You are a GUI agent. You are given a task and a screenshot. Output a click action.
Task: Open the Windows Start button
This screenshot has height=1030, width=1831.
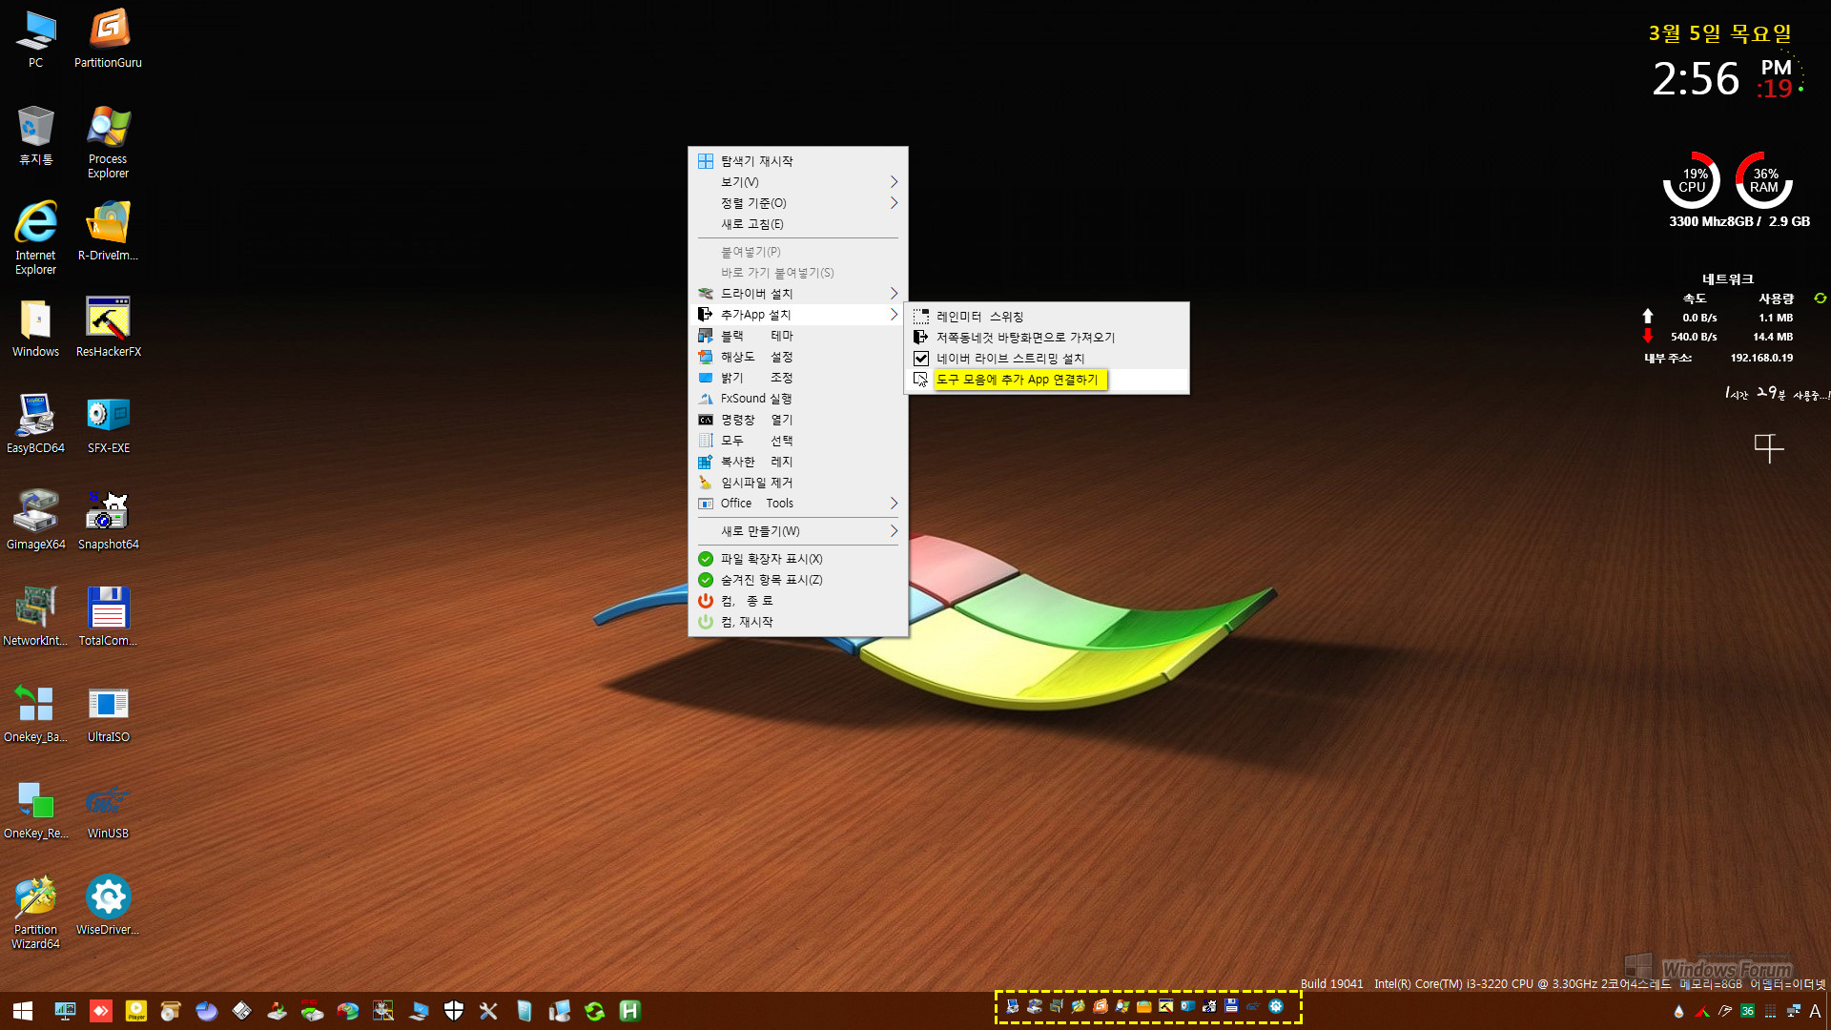(x=23, y=1011)
